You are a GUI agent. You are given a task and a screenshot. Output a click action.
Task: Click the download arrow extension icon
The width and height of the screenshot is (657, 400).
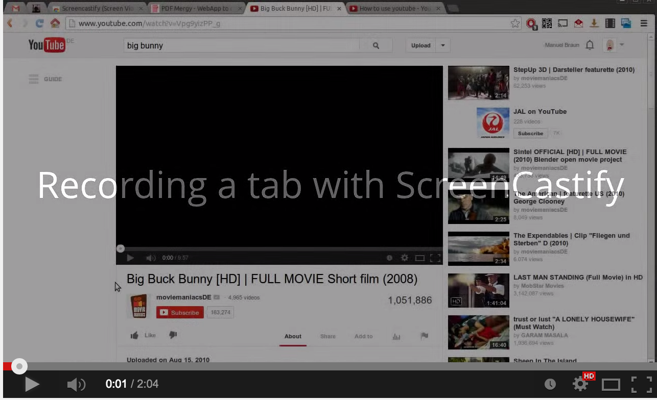(x=594, y=23)
